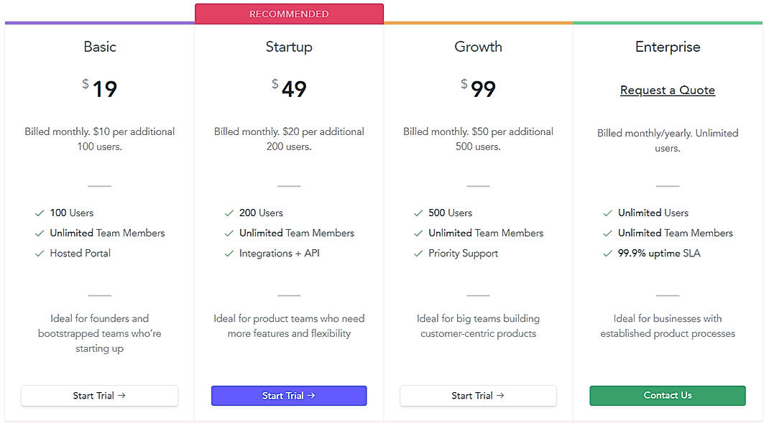Click the divider line under the Startup price description

pos(289,185)
